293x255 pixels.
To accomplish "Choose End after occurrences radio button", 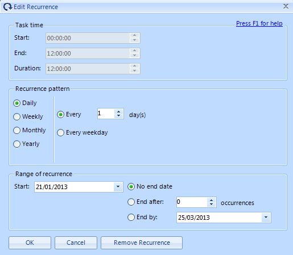I will click(146, 202).
